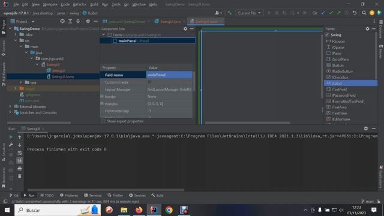Click expand all icon in Project panel
This screenshot has width=384, height=216.
coord(70,22)
